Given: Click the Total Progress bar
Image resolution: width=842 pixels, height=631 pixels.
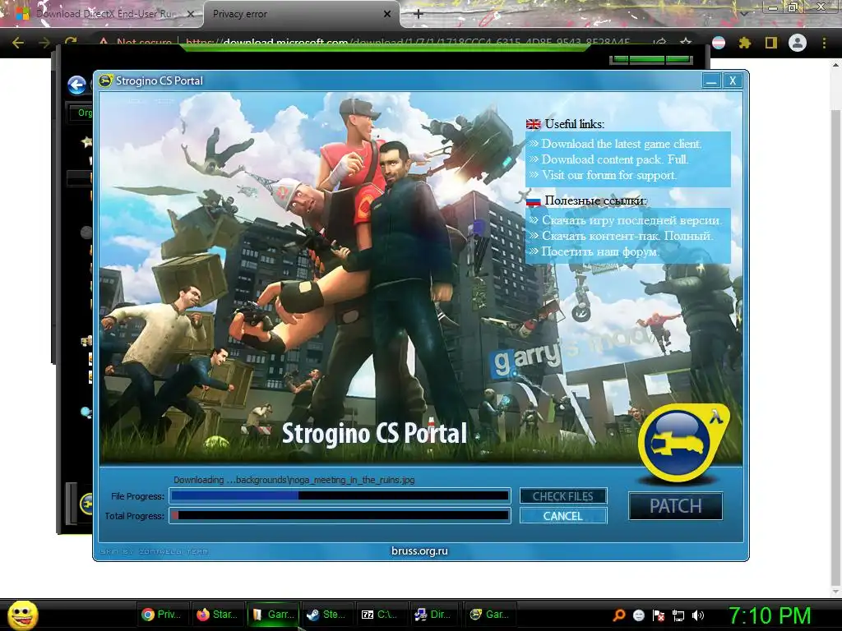Looking at the screenshot, I should pos(340,516).
